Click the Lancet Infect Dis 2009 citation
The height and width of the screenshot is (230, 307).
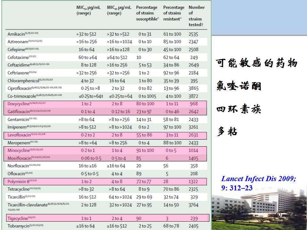[258, 183]
